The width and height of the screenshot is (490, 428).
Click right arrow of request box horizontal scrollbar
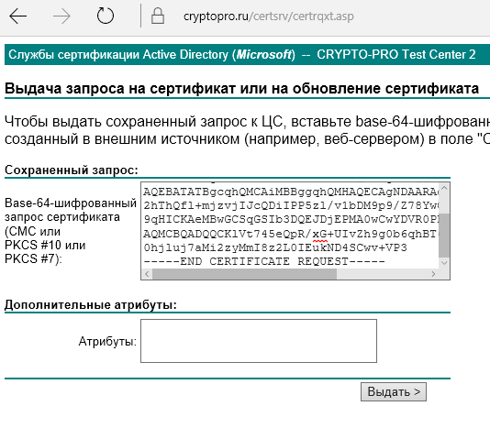click(x=433, y=274)
